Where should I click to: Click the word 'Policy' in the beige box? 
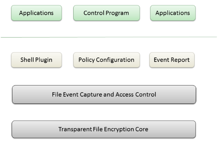point(86,60)
